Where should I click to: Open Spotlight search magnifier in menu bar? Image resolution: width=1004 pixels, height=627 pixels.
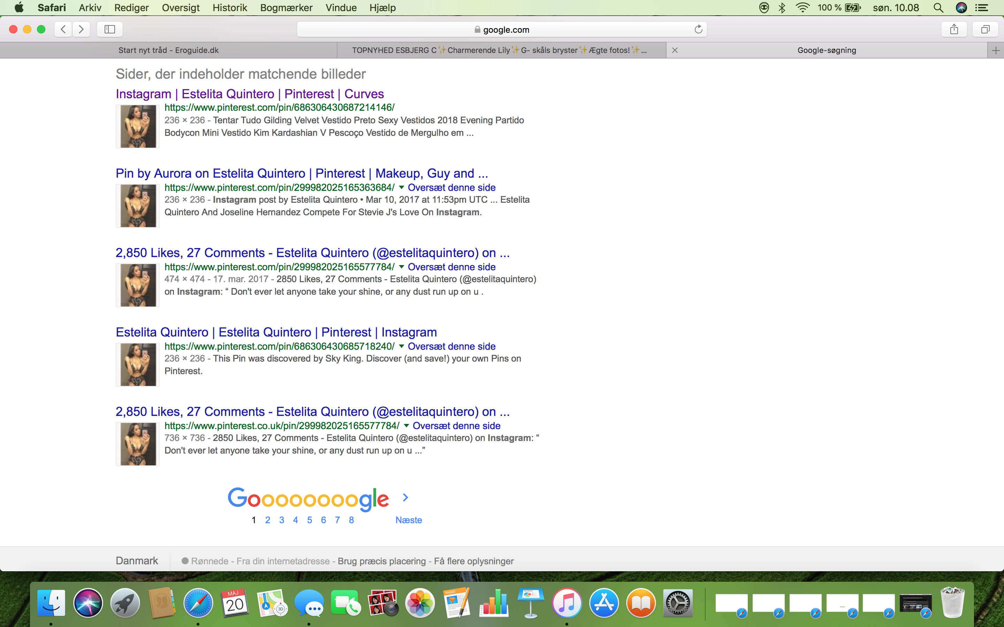tap(938, 7)
